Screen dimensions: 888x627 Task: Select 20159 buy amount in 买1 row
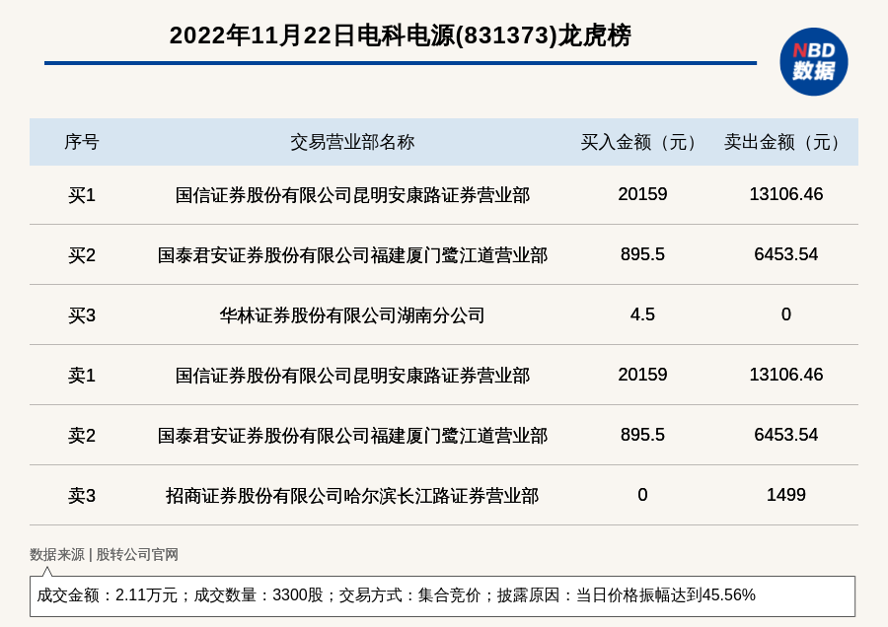tap(642, 194)
